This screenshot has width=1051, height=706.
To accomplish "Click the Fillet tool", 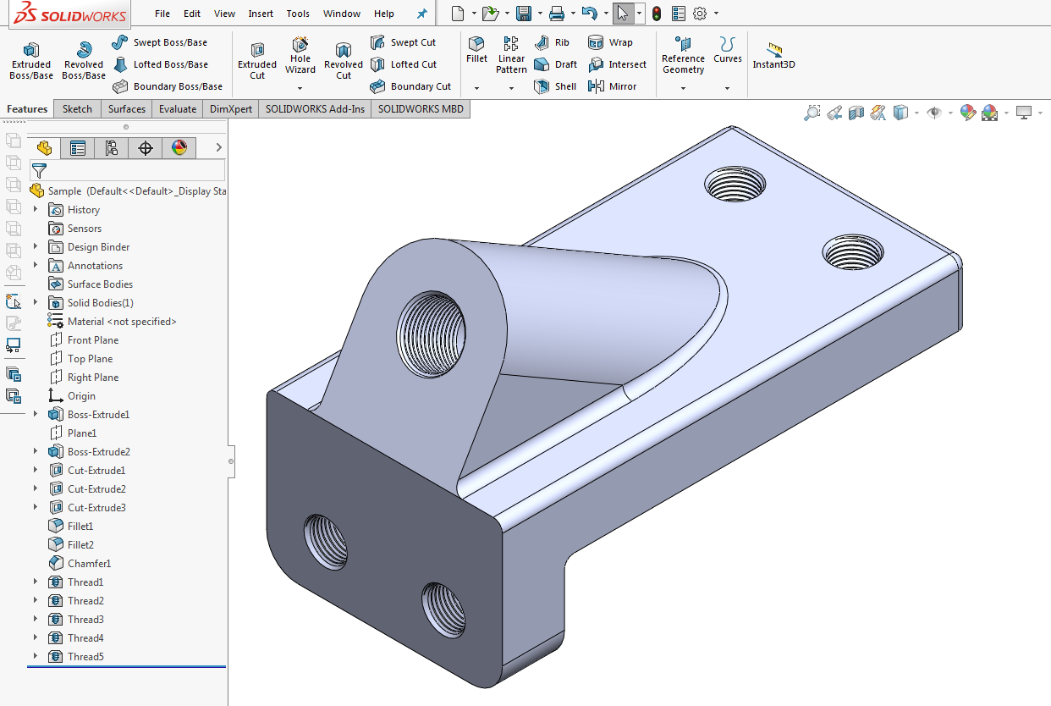I will pyautogui.click(x=476, y=50).
